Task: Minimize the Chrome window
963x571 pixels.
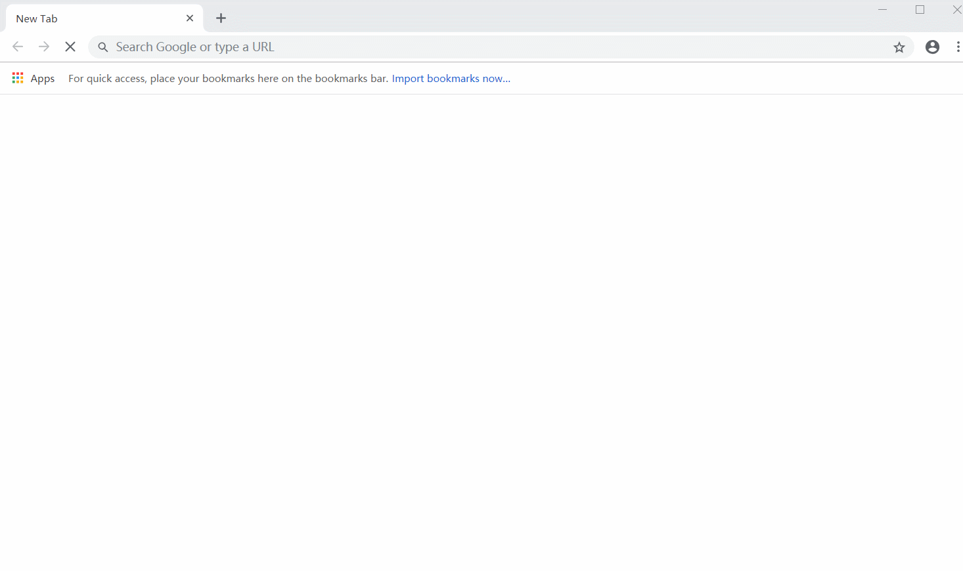Action: [883, 10]
